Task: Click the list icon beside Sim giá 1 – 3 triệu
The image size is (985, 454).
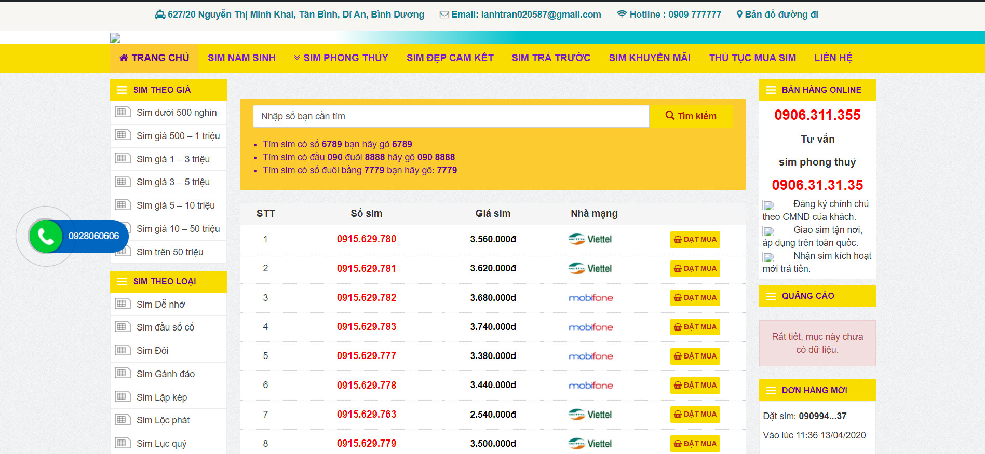Action: tap(123, 158)
